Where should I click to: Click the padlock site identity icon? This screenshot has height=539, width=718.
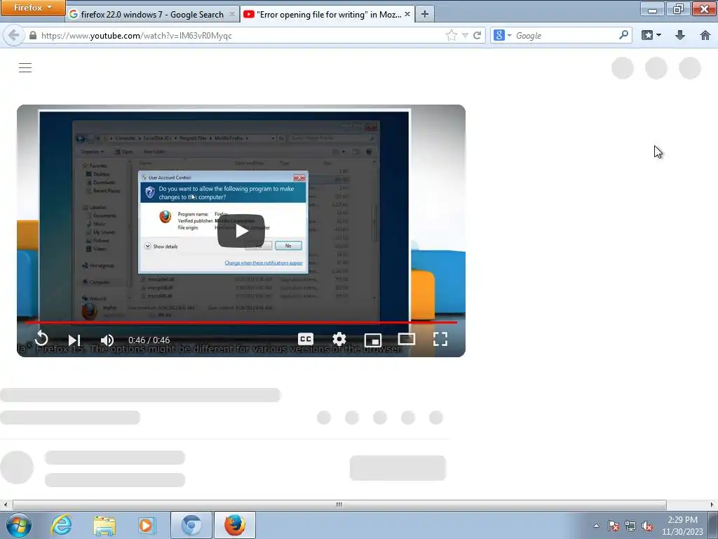click(33, 35)
